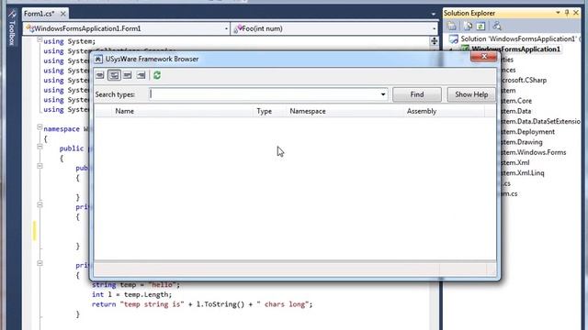Click the Show Help button
The width and height of the screenshot is (588, 330).
pos(471,94)
